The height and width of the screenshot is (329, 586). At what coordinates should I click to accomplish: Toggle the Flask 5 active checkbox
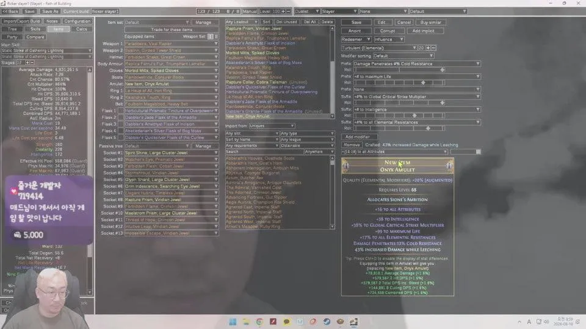121,138
